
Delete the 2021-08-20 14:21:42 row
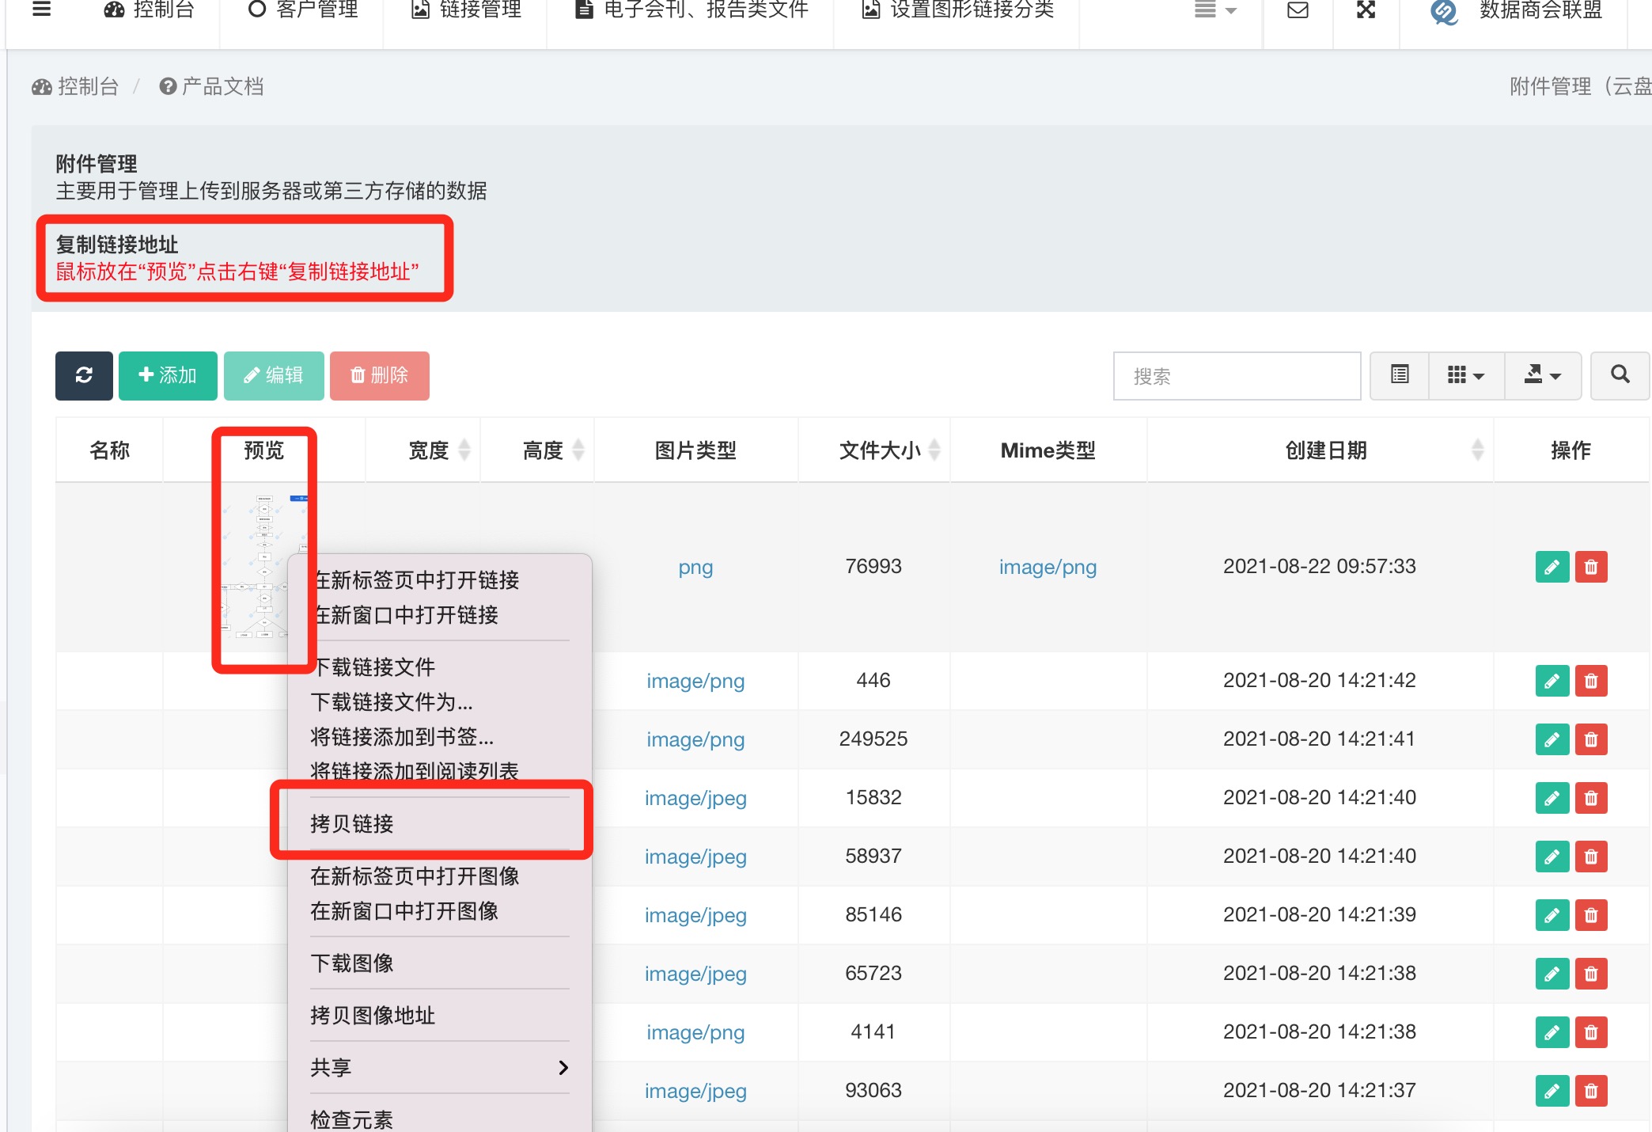pos(1591,681)
